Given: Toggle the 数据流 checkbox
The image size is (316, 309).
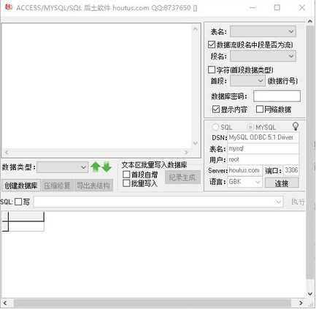Looking at the screenshot, I should tap(212, 45).
